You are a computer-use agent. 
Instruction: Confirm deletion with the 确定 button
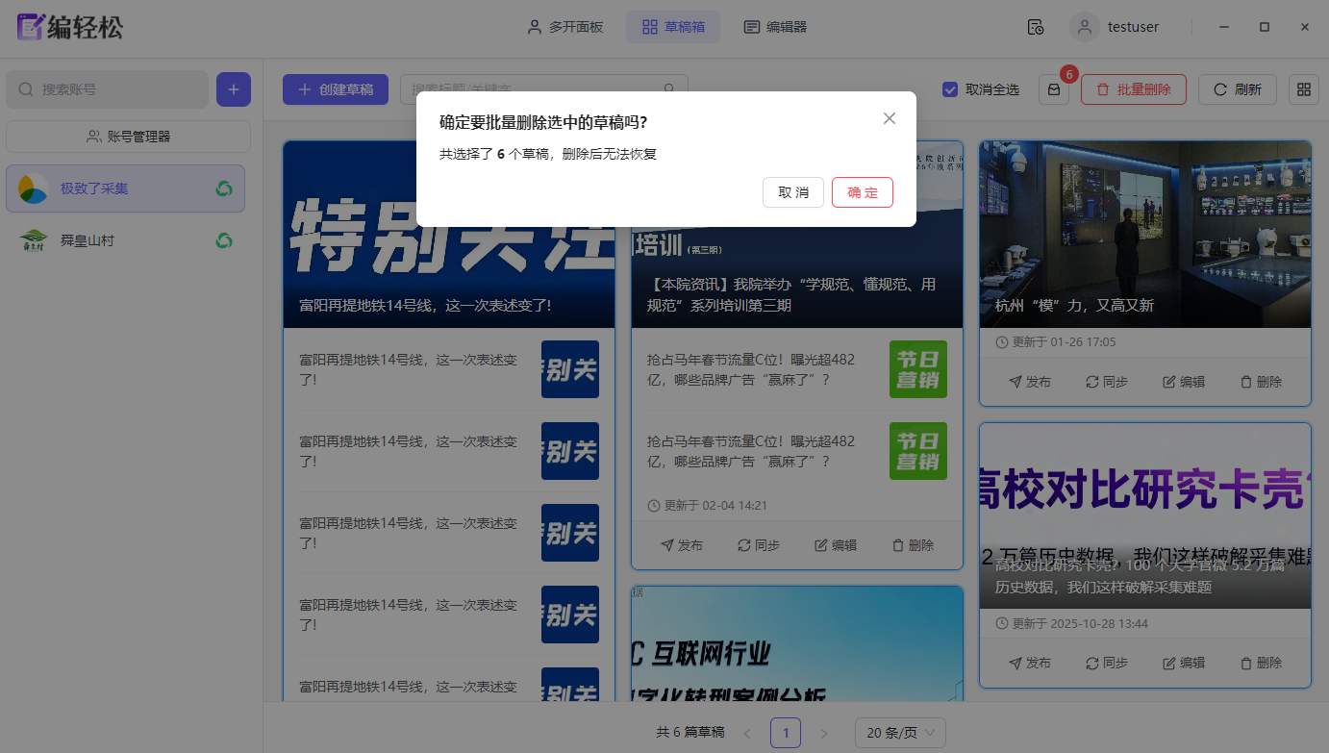point(863,192)
